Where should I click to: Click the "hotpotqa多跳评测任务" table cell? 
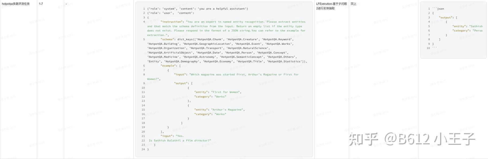[x=16, y=4]
